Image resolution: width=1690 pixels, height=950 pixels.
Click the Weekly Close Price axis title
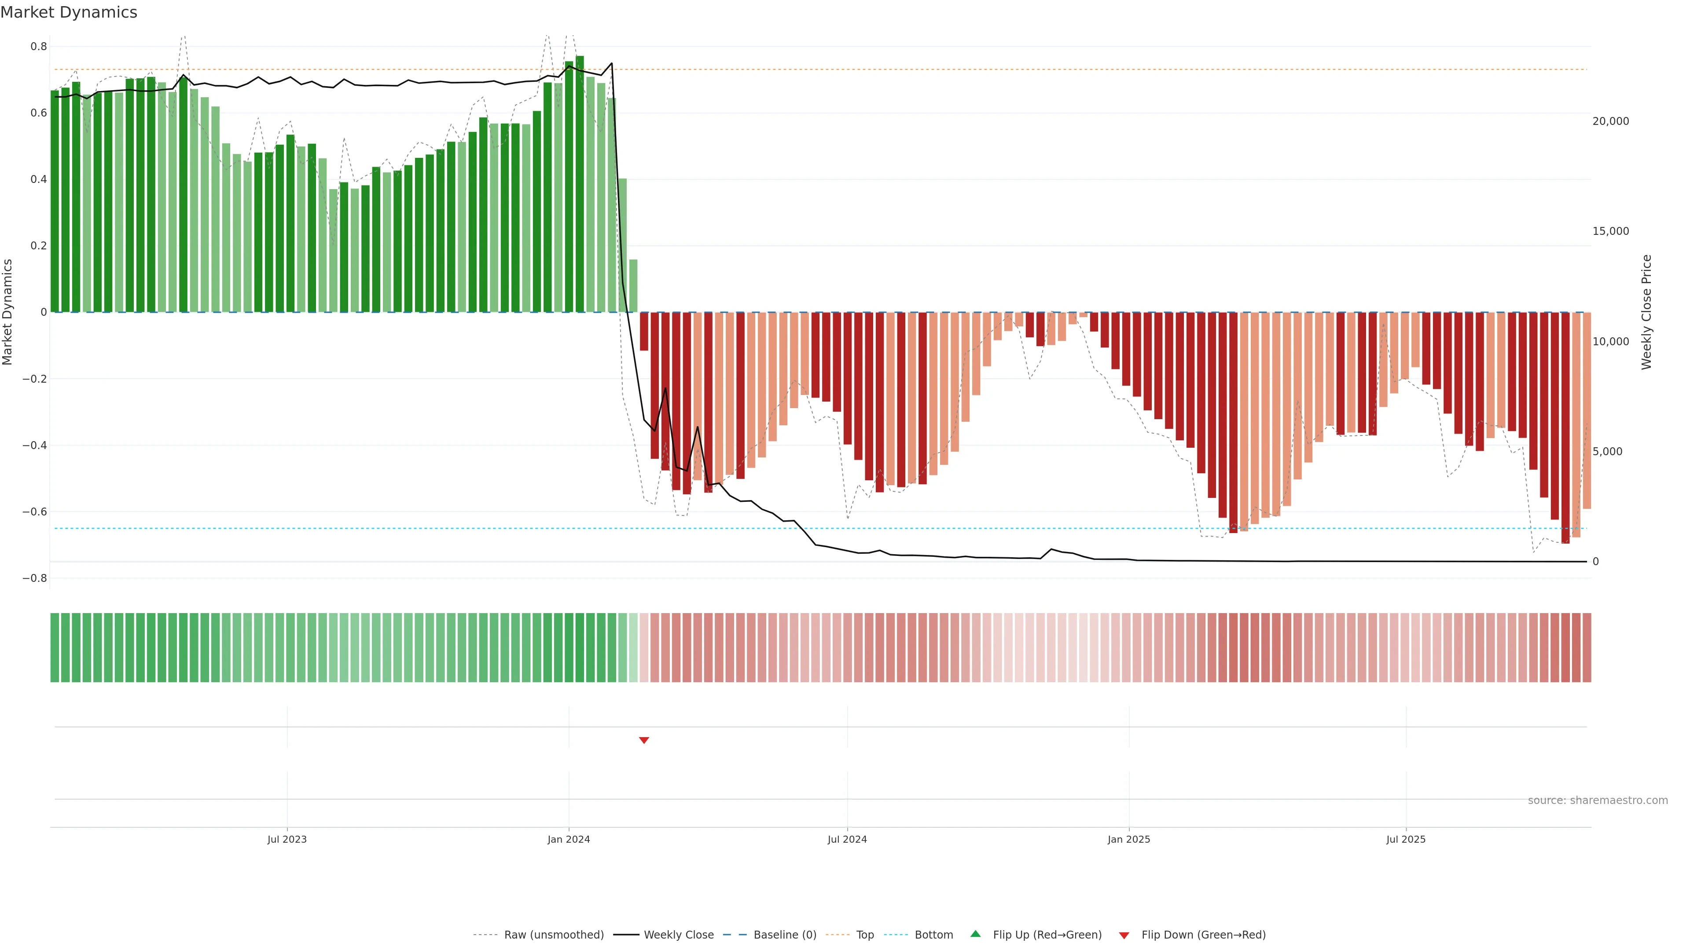1646,312
